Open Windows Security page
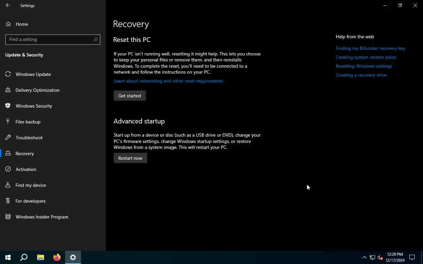Viewport: 423px width, 264px height. click(53, 106)
